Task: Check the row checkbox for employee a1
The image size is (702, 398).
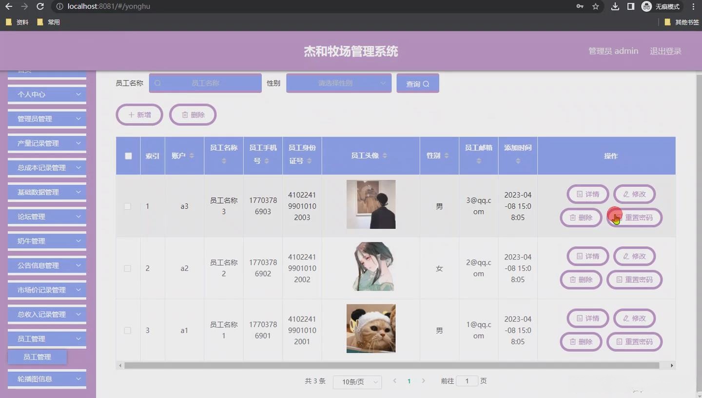Action: pos(127,330)
